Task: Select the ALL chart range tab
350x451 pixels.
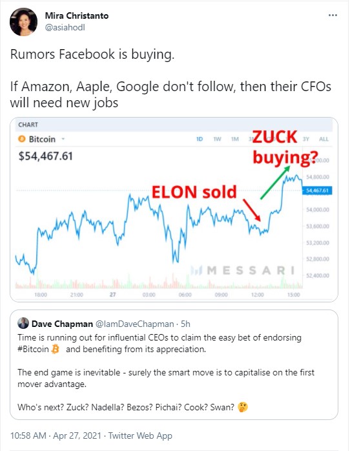Action: click(324, 139)
